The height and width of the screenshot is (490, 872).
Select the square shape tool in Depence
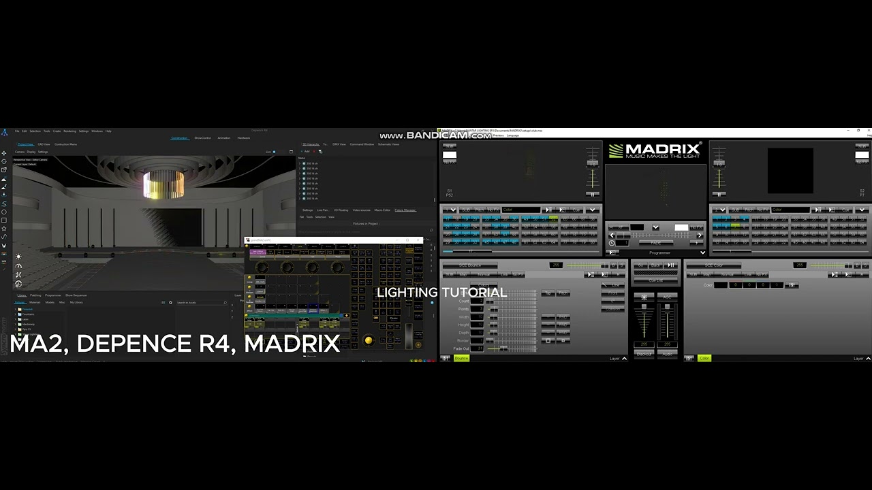pos(4,220)
